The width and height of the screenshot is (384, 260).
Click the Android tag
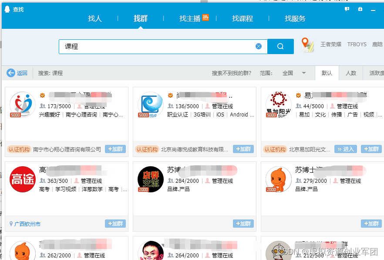click(239, 115)
